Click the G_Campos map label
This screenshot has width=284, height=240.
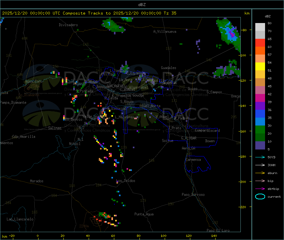pyautogui.click(x=214, y=92)
